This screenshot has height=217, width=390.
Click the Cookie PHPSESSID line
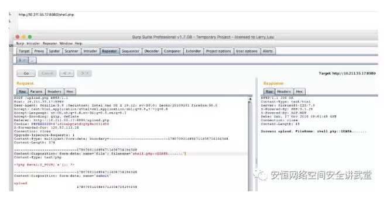click(61, 124)
